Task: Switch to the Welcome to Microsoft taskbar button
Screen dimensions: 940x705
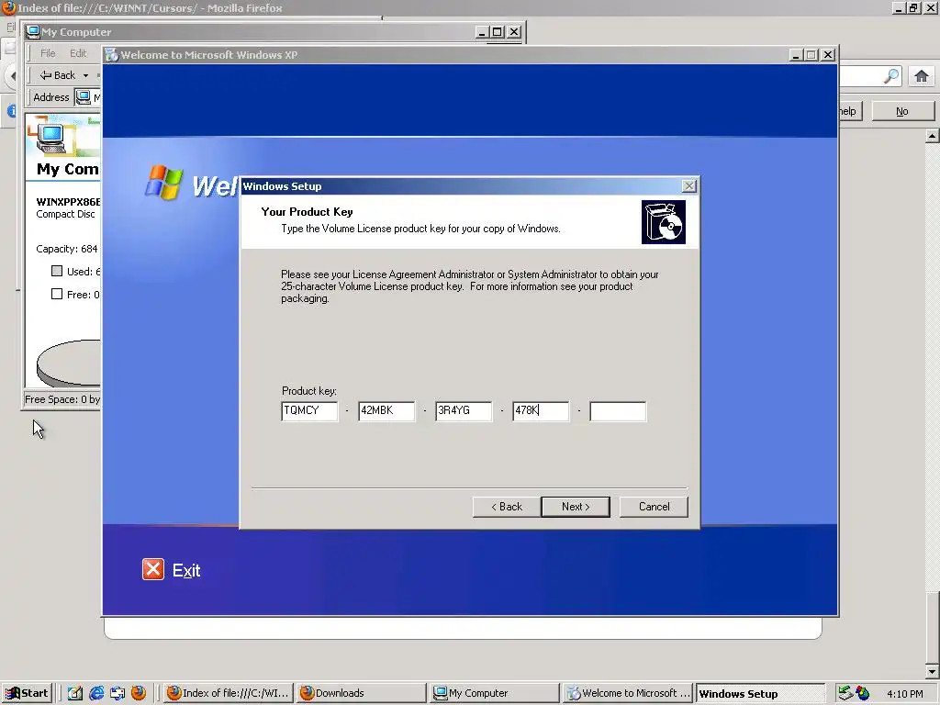Action: (x=628, y=693)
